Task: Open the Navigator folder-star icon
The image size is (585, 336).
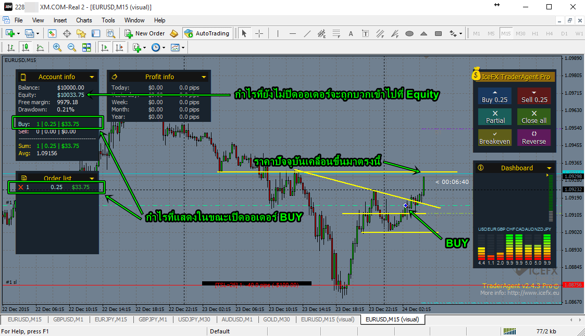Action: point(81,33)
